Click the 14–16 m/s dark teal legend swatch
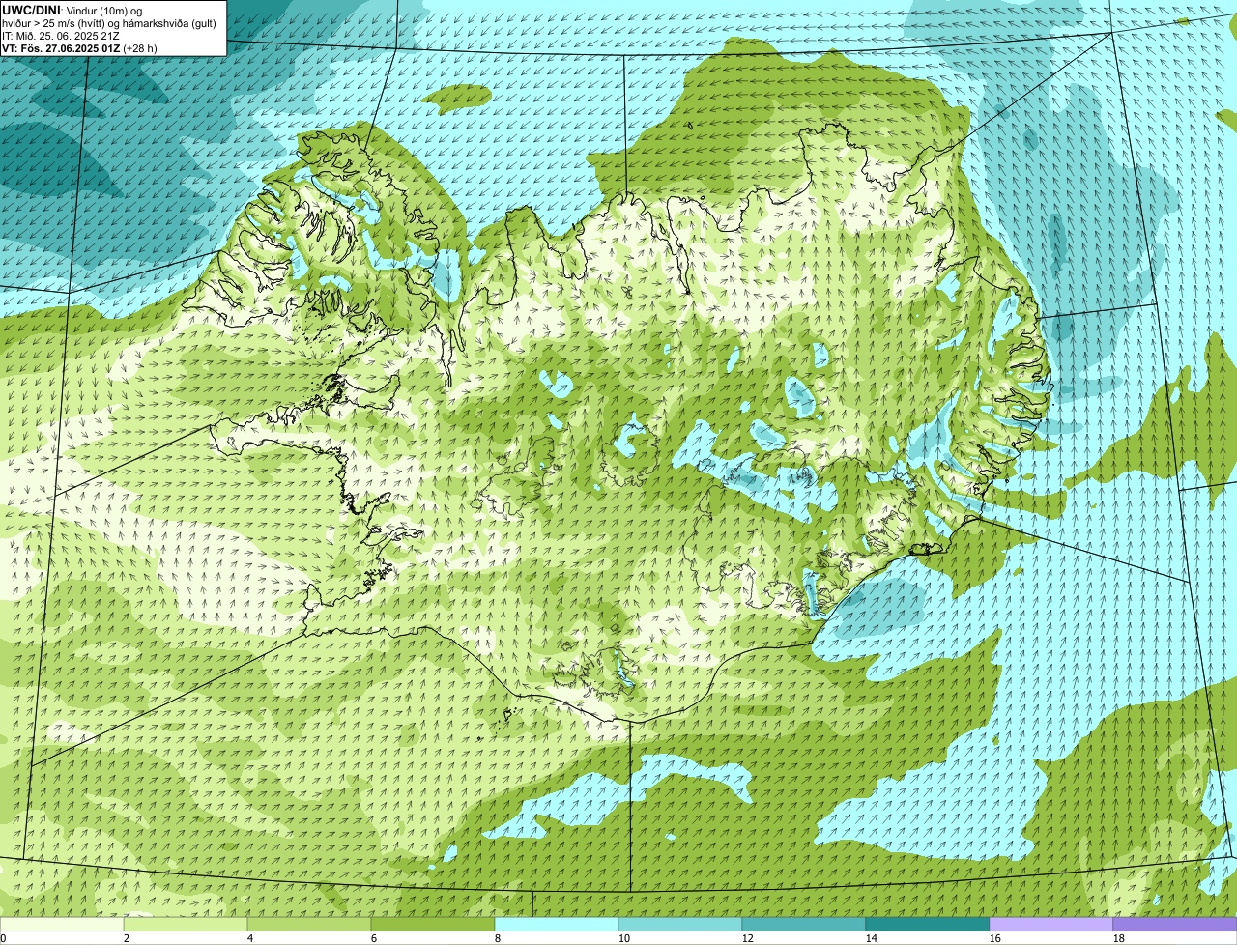 928,925
